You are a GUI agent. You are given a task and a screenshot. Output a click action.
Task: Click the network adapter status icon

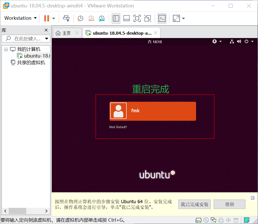(213, 220)
